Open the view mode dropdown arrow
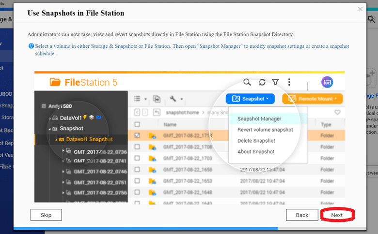 tap(145, 99)
